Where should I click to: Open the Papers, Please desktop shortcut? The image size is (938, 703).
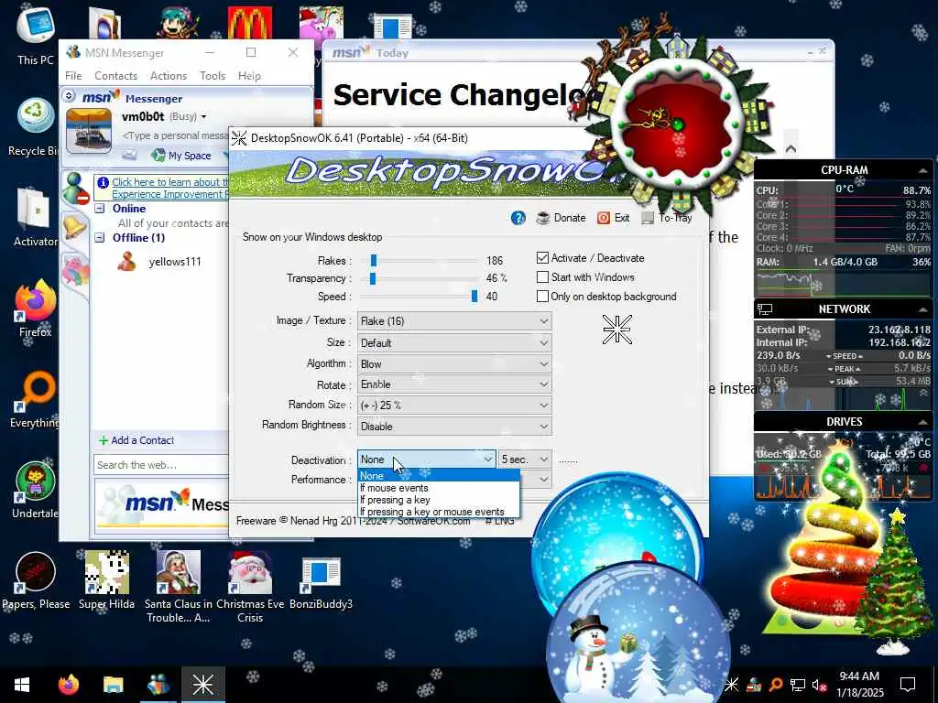tap(36, 579)
